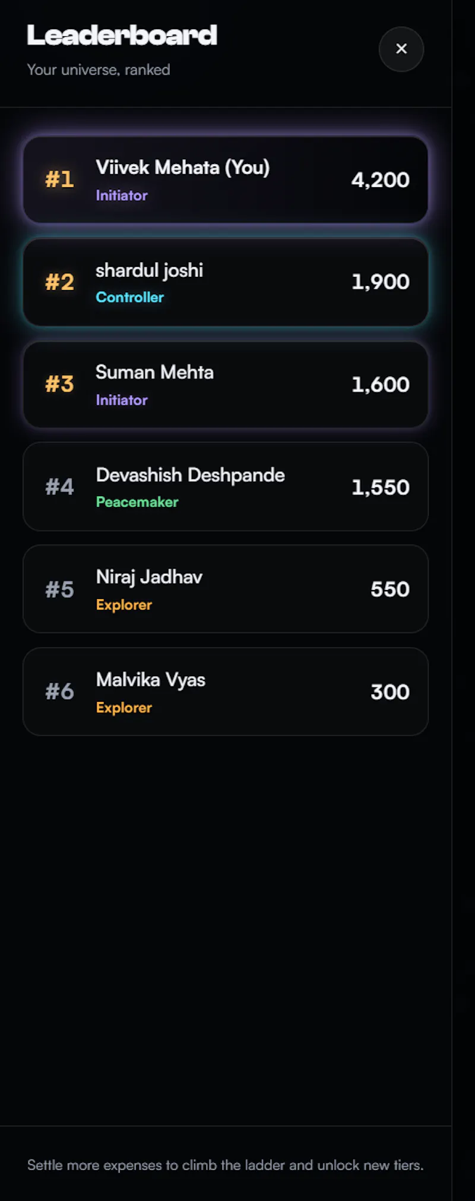Click the #1 rank badge
475x1201 pixels.
click(59, 179)
